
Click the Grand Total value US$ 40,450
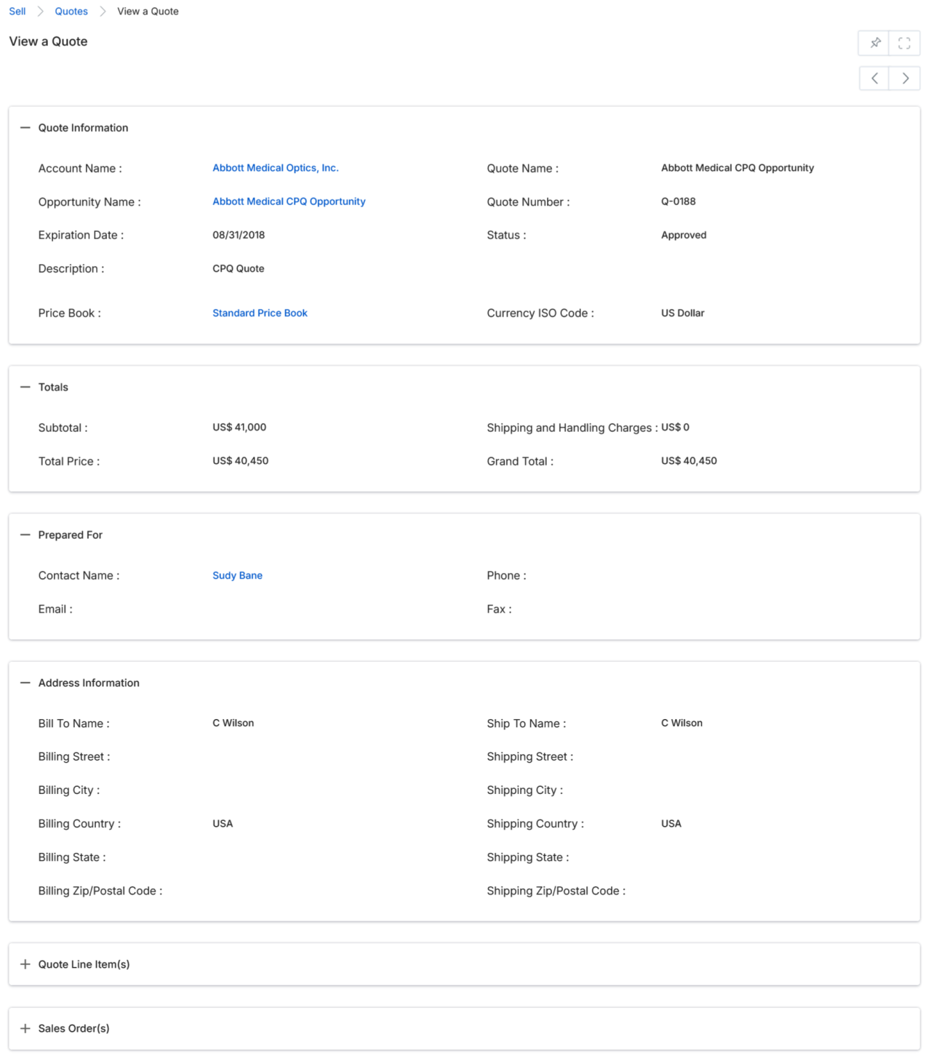coord(689,461)
